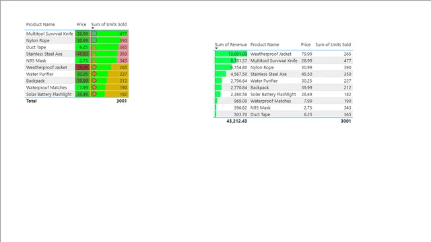Select the 969.00 revenue cell

[x=231, y=101]
